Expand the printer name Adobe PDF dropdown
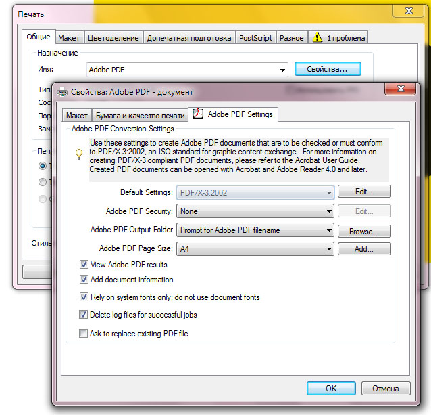This screenshot has width=431, height=415. (x=187, y=70)
